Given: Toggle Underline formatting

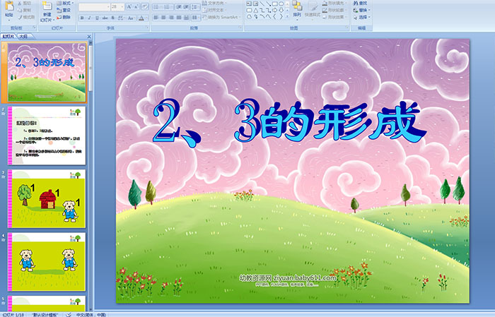Looking at the screenshot, I should pos(97,18).
